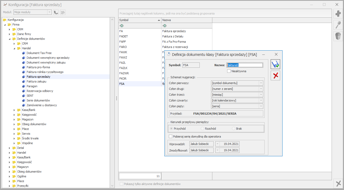Image resolution: width=344 pixels, height=190 pixels.
Task: Open the Człon czwarty dropdown
Action: (261, 100)
